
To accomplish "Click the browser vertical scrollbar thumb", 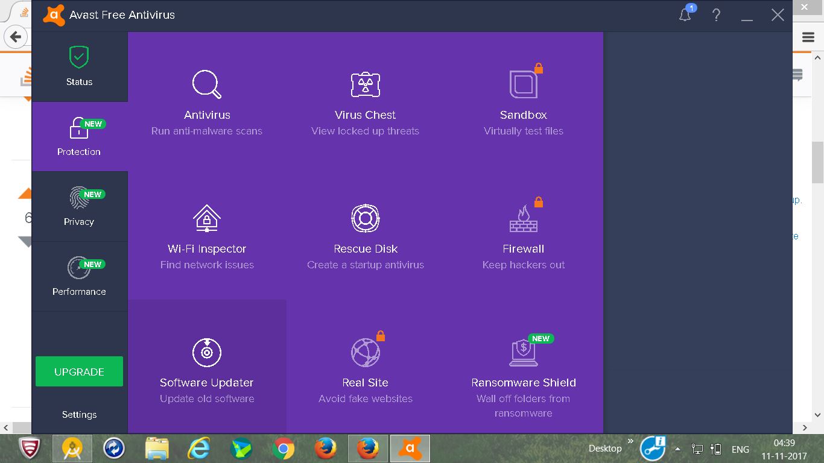I will coord(817,163).
